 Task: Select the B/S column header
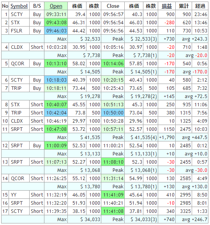37,6
